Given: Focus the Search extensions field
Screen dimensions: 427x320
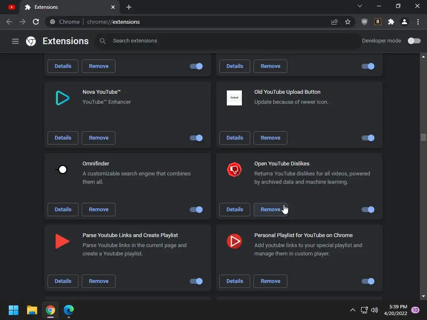Looking at the screenshot, I should point(227,41).
